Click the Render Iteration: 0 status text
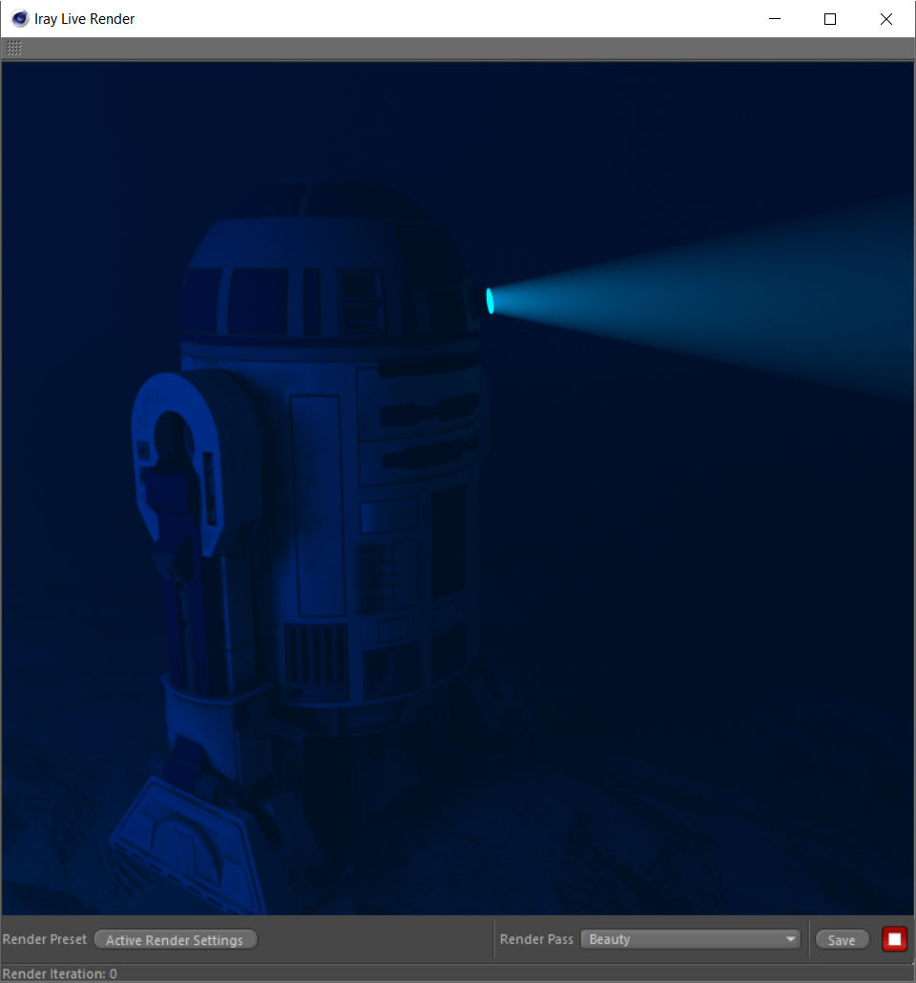916x983 pixels. tap(59, 973)
